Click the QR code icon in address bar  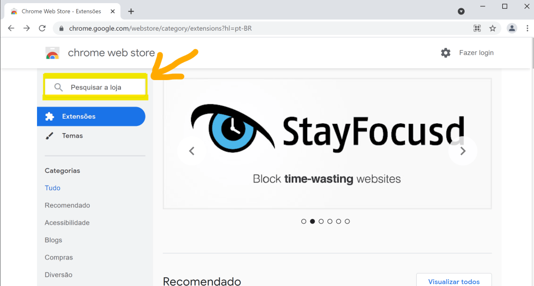[x=477, y=28]
